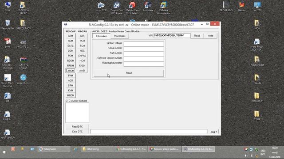284x159 pixels.
Task: Select the HEC module button
Action: click(x=82, y=51)
